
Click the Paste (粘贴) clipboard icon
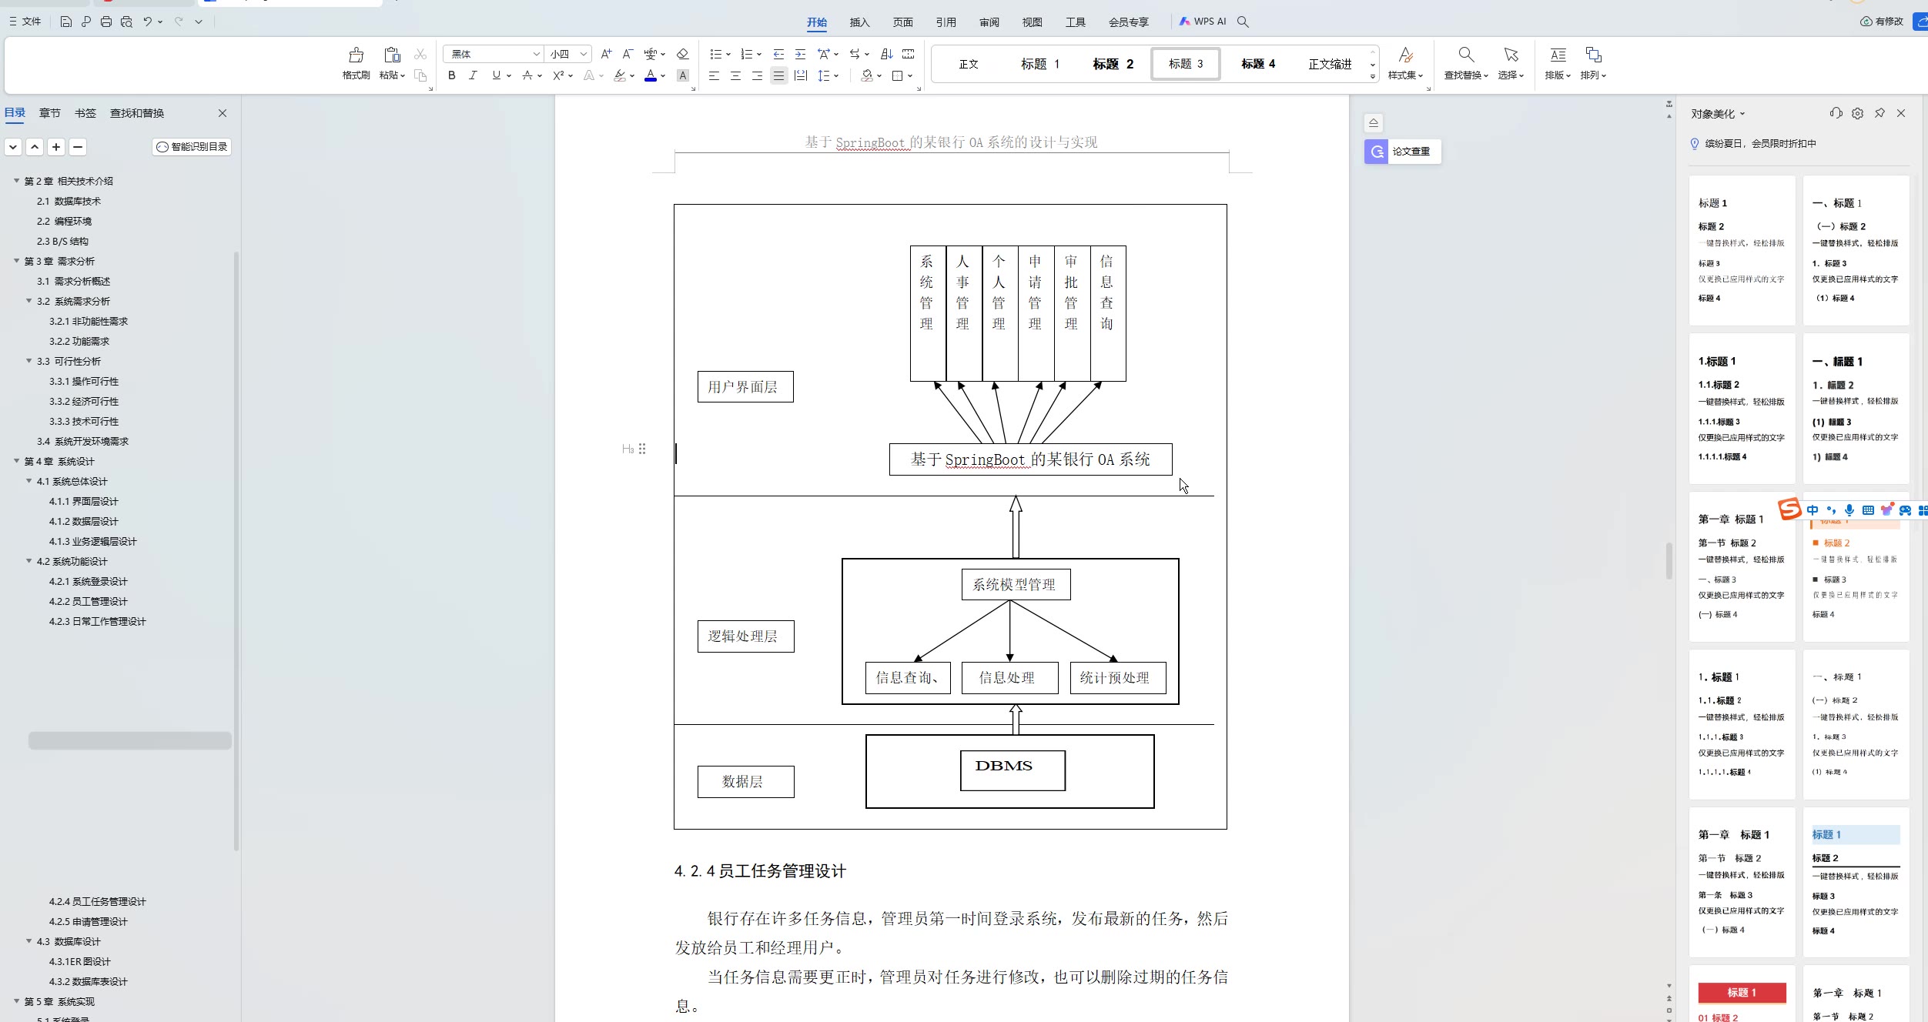392,55
